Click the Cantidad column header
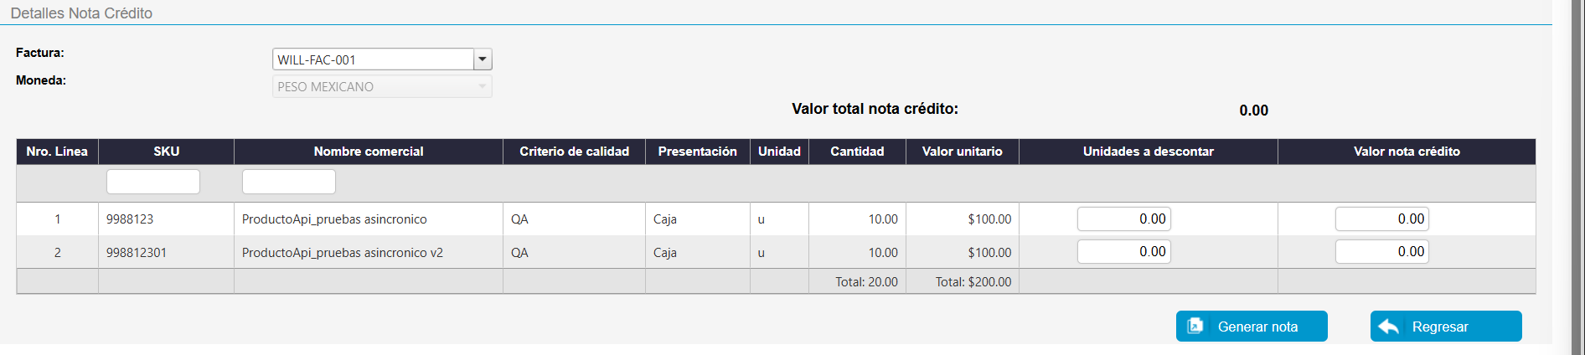Screen dimensions: 1585x355 click(x=857, y=152)
